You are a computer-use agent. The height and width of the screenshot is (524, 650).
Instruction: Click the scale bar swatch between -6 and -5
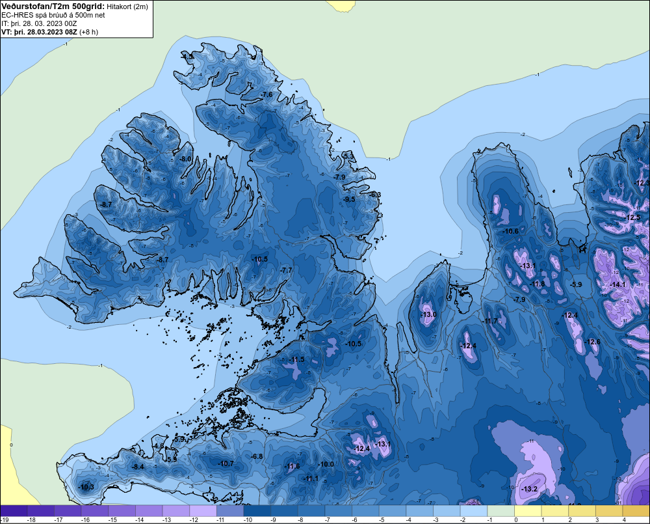(x=365, y=511)
